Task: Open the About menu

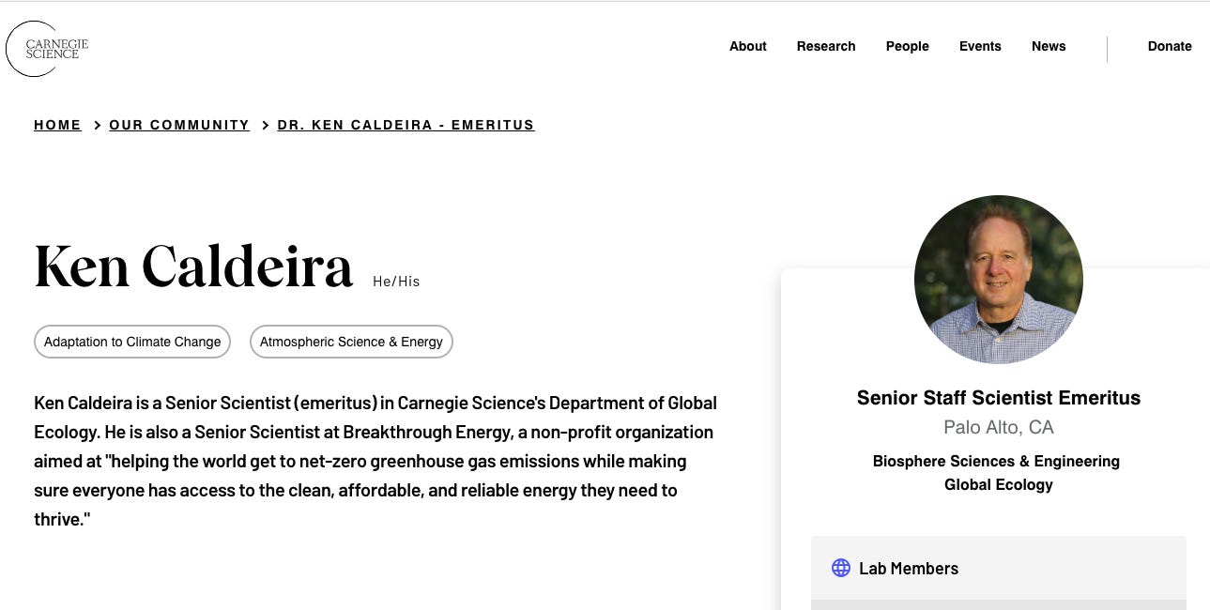Action: point(748,46)
